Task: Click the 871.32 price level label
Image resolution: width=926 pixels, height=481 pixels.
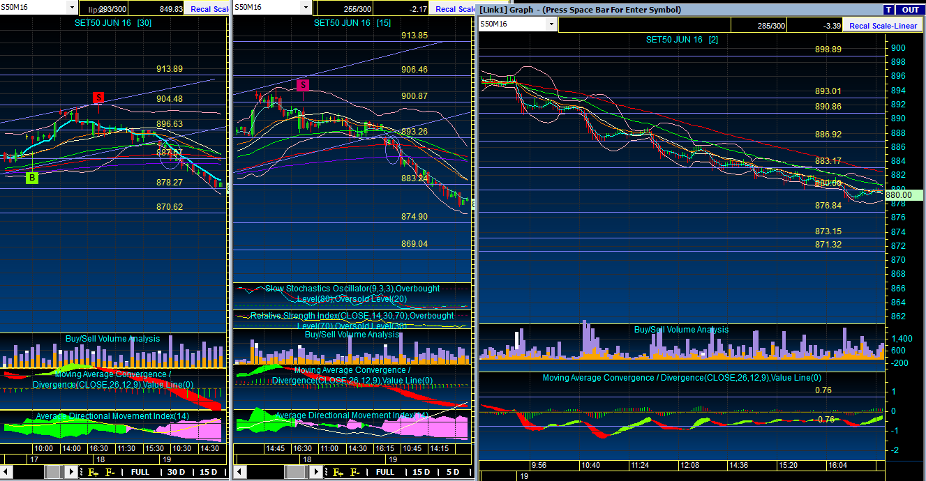Action: 828,245
